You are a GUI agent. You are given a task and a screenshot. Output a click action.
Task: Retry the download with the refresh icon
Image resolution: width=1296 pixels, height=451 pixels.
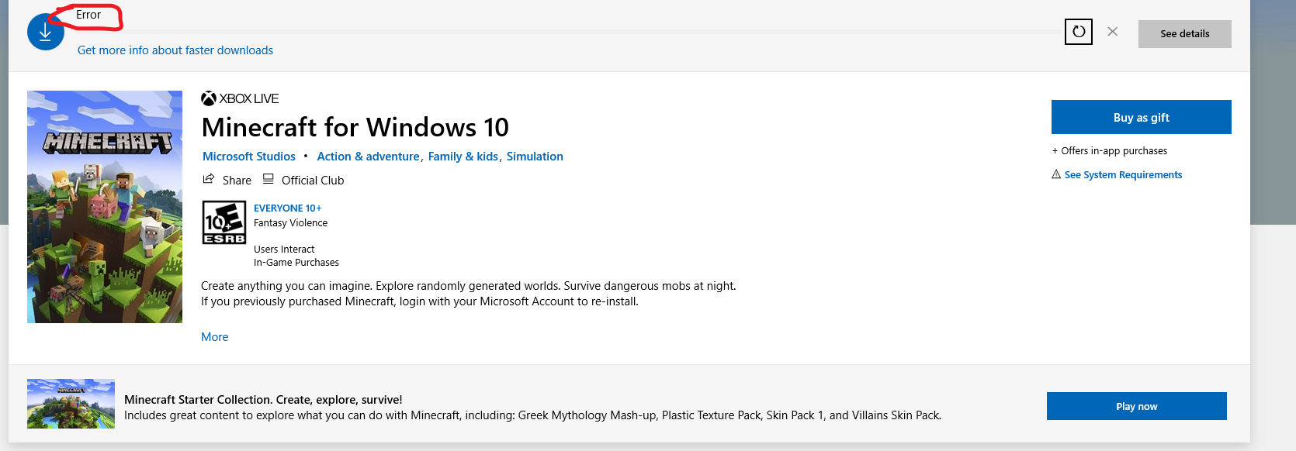pos(1079,32)
